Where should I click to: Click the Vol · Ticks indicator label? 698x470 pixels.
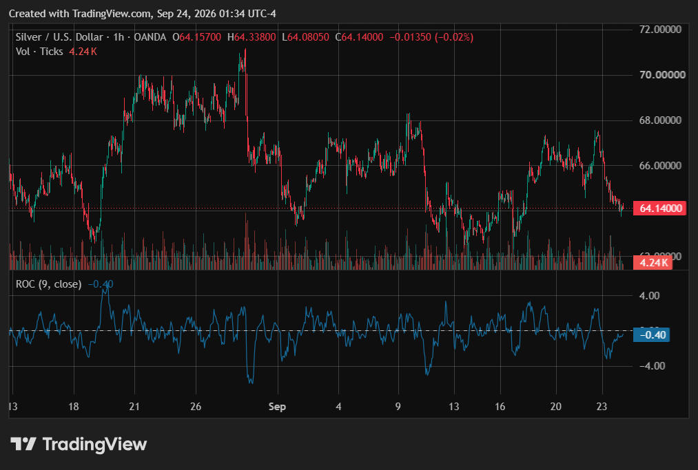39,52
